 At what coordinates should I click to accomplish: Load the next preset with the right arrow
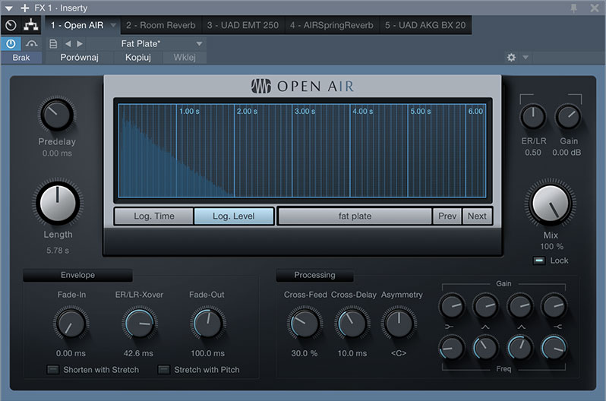tap(80, 44)
